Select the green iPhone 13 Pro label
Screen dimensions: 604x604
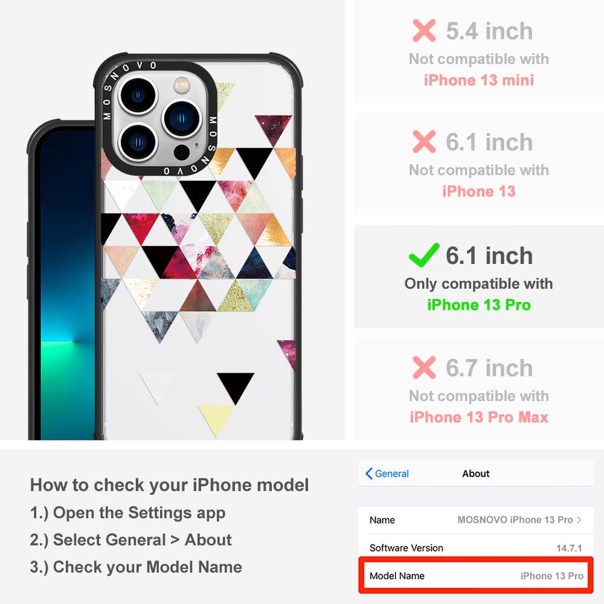coord(479,304)
